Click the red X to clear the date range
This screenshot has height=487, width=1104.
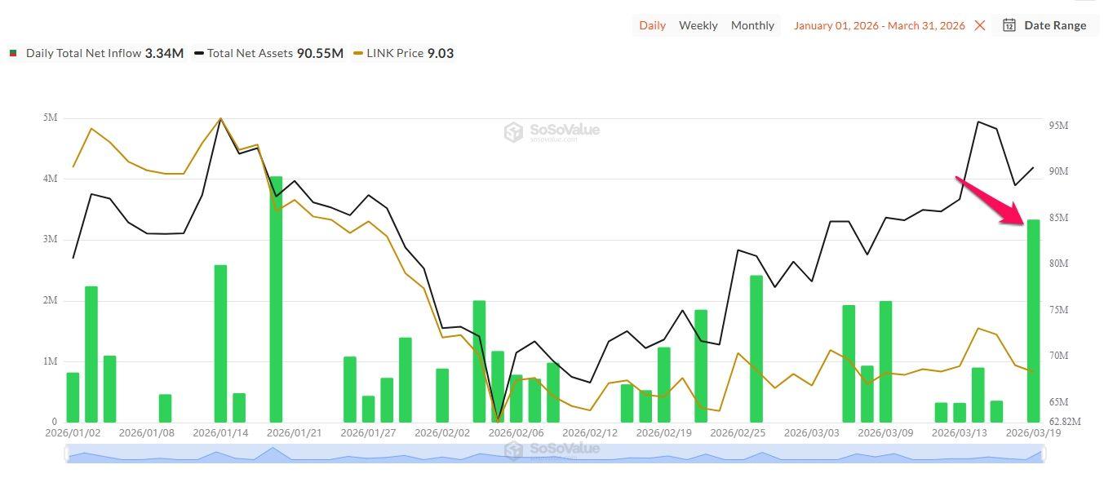(979, 25)
